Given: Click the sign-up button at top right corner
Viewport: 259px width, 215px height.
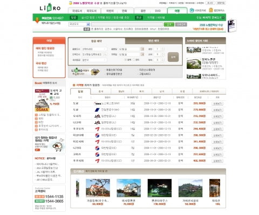Looking at the screenshot, I should pos(221,3).
